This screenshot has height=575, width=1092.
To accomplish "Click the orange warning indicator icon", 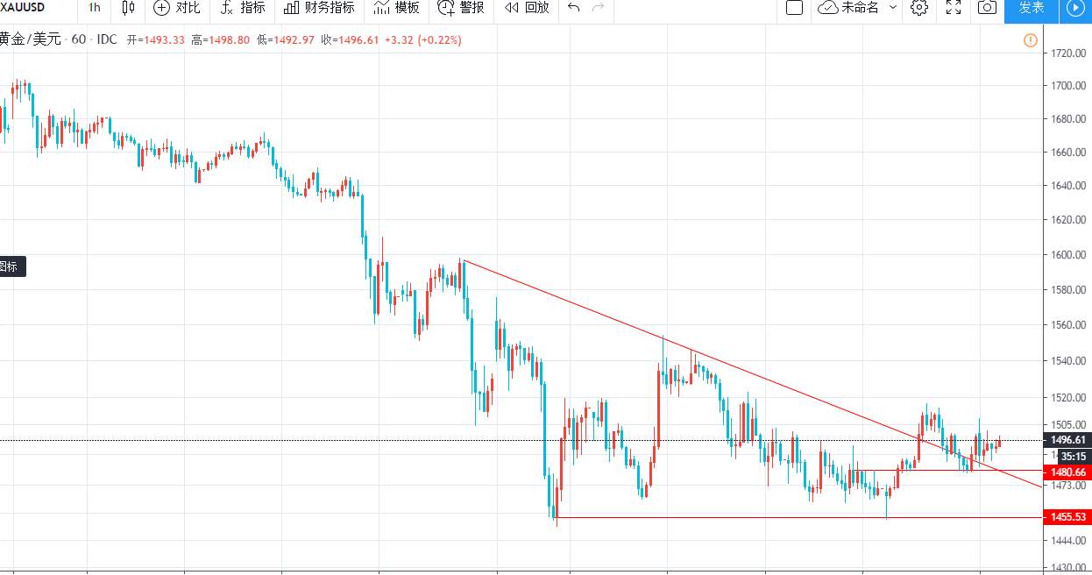I will point(1031,39).
